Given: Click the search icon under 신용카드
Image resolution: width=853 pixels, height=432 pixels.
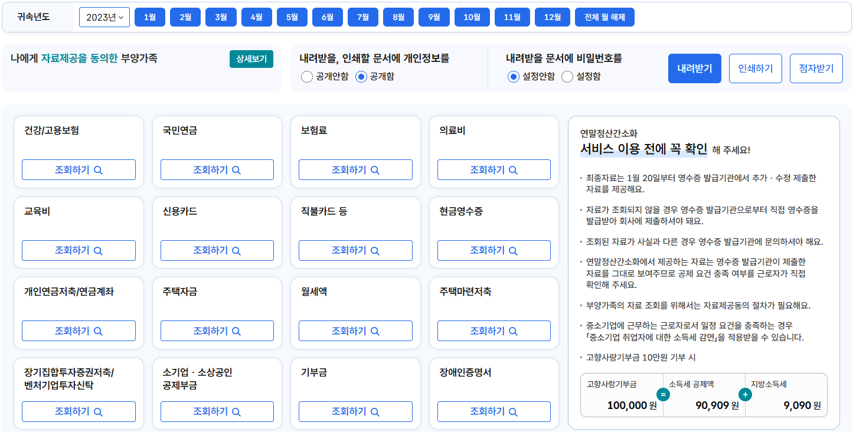Looking at the screenshot, I should (236, 250).
